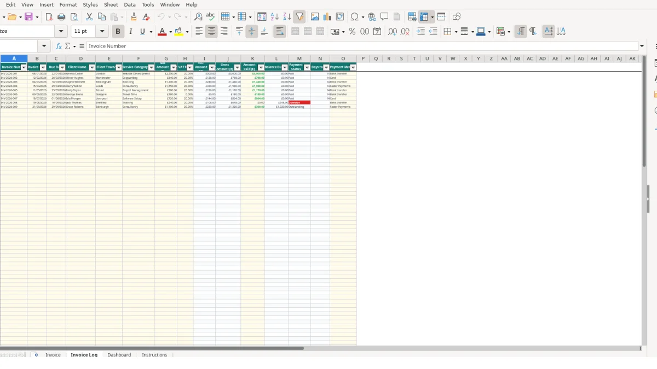Insert a pivot table
The image size is (657, 369).
[340, 17]
